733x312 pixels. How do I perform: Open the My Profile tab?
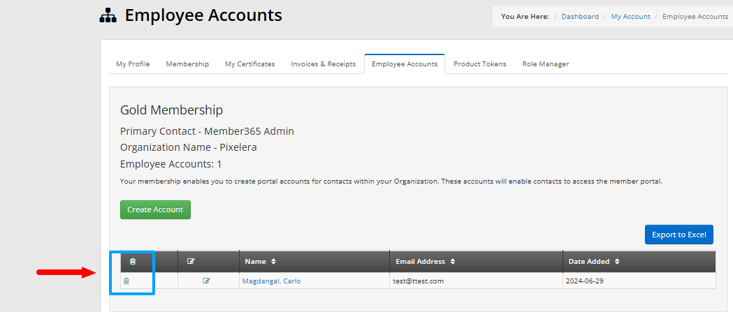click(133, 64)
